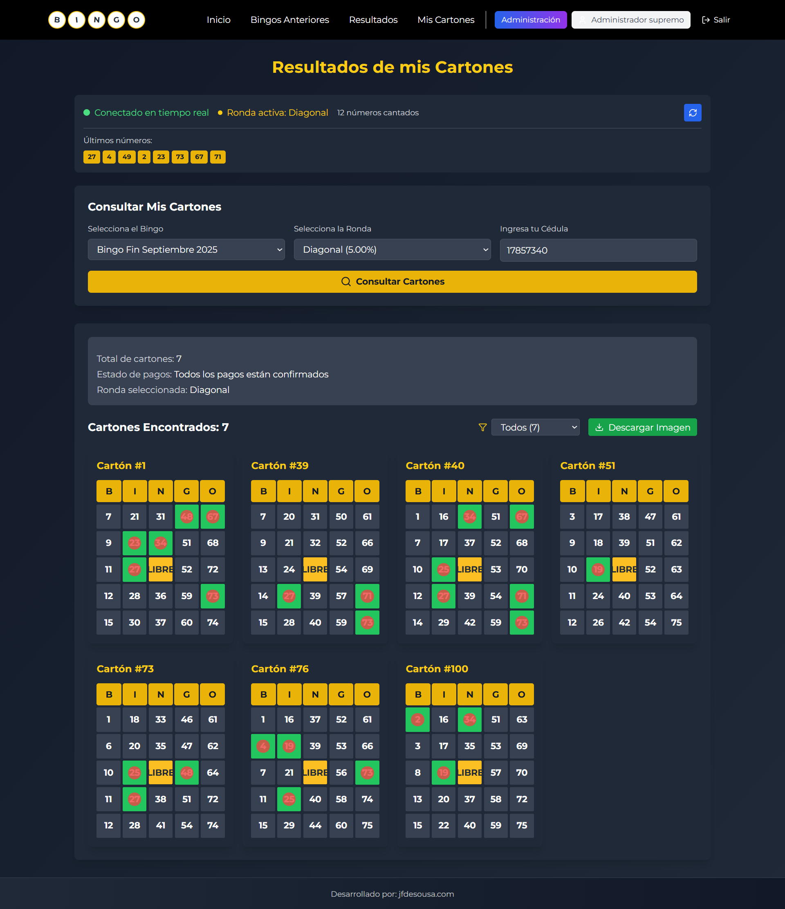Expand the Todos (7) filter dropdown
785x909 pixels.
coord(535,427)
